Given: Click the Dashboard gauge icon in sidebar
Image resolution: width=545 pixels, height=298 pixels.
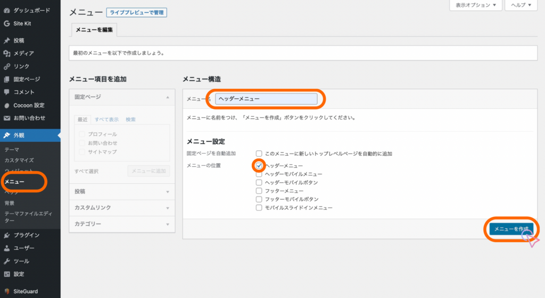Looking at the screenshot, I should point(6,11).
